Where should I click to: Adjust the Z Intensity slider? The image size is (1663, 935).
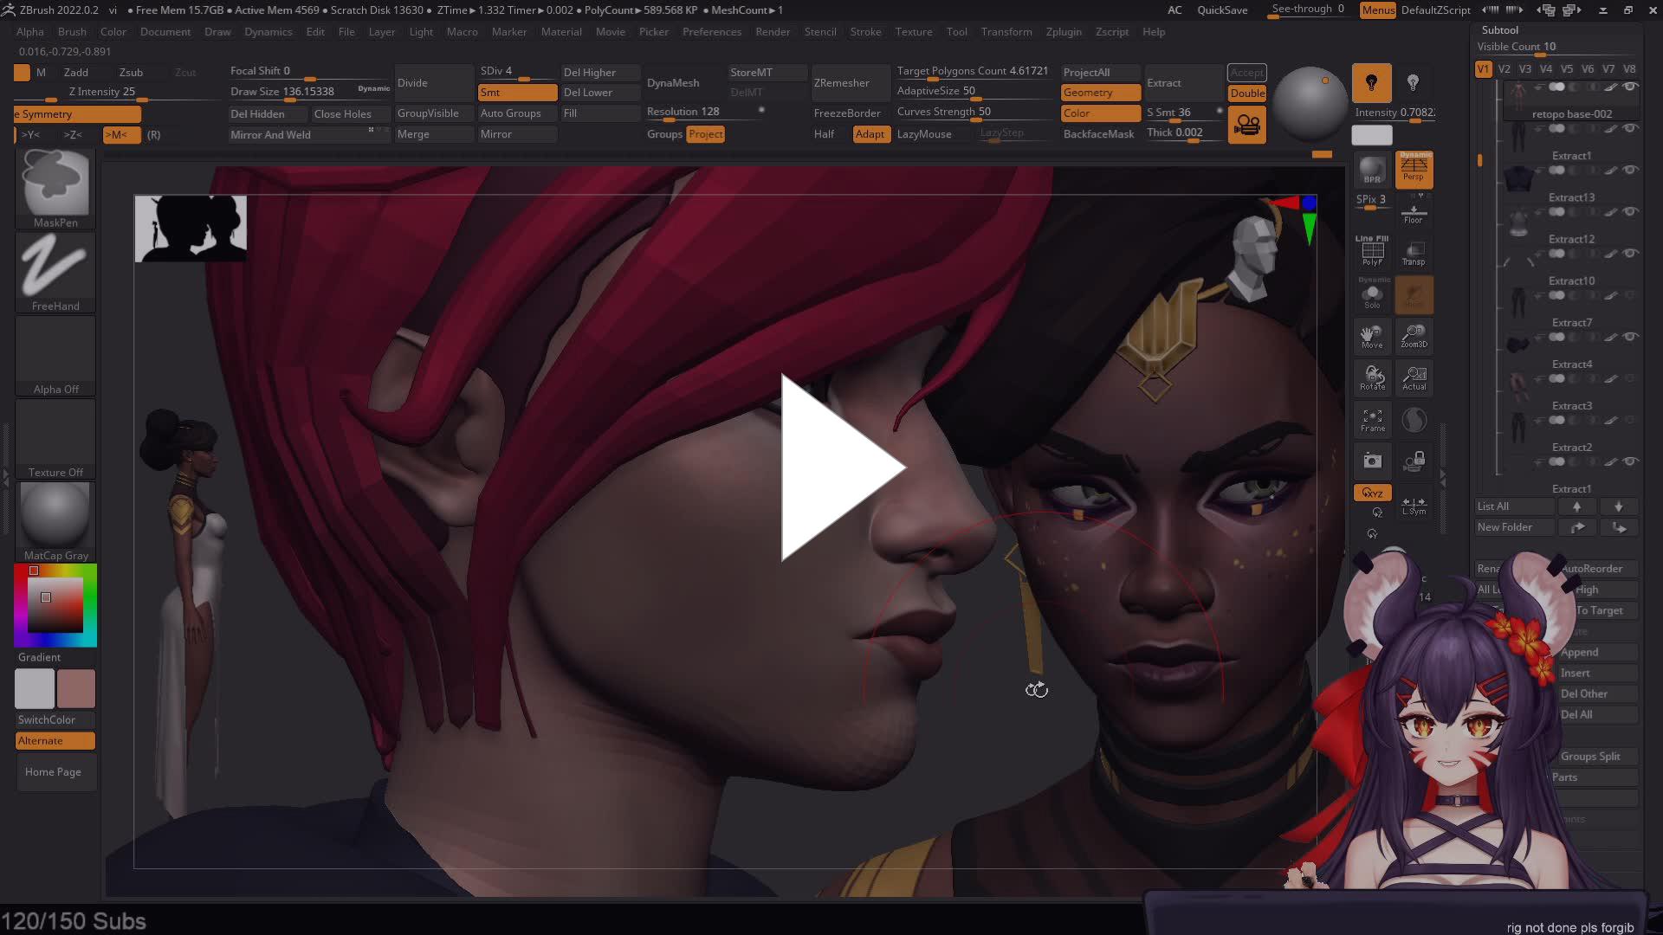point(102,92)
